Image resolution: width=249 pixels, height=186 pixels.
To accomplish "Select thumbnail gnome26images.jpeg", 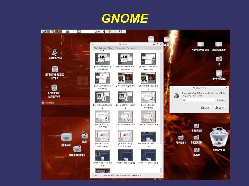I will 125,78.
